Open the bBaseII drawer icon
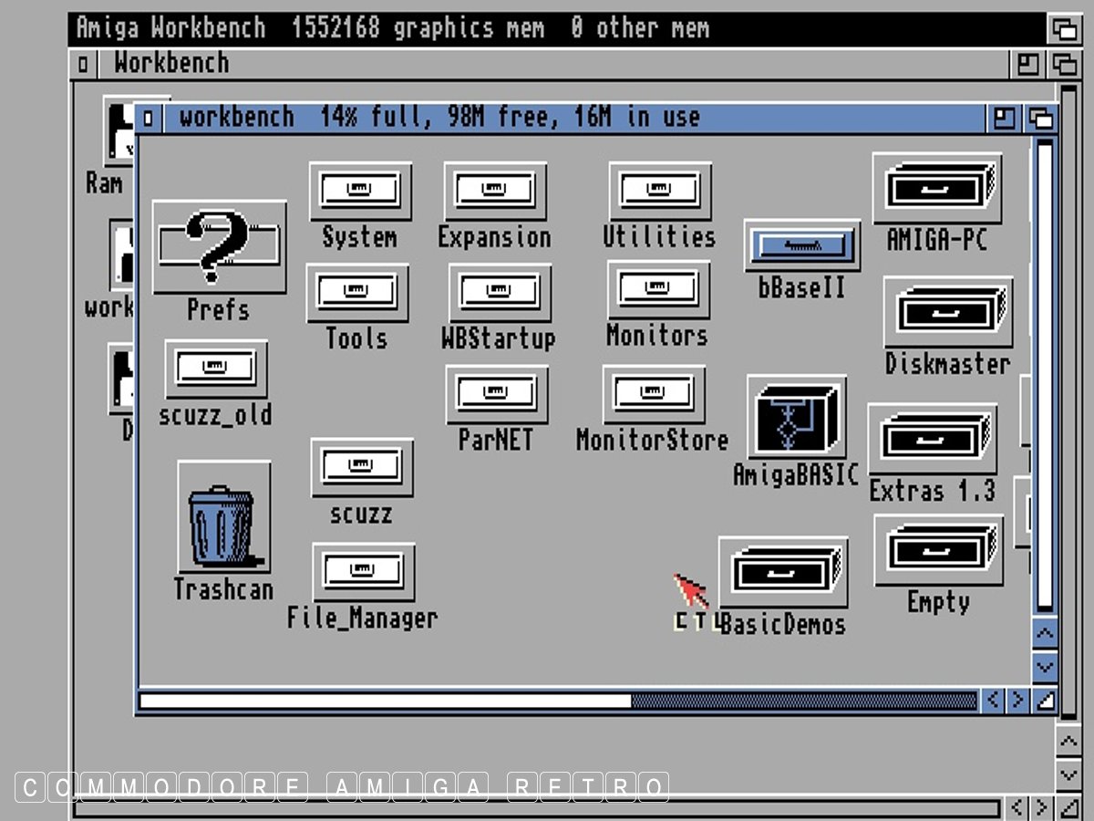 [x=802, y=245]
